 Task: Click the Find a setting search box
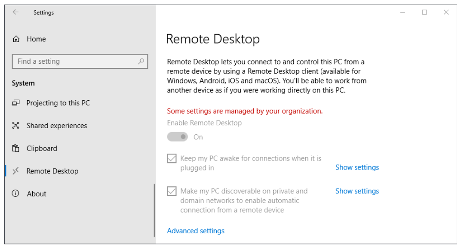[x=75, y=62]
